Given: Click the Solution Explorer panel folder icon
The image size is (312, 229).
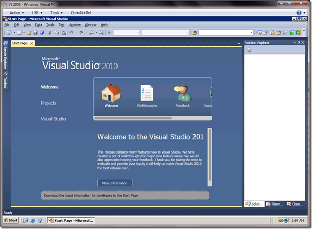Looking at the screenshot, I should 249,49.
